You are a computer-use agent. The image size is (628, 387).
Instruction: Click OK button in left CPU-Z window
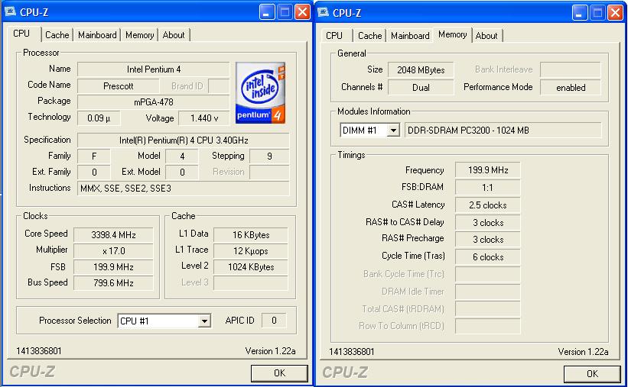coord(279,373)
